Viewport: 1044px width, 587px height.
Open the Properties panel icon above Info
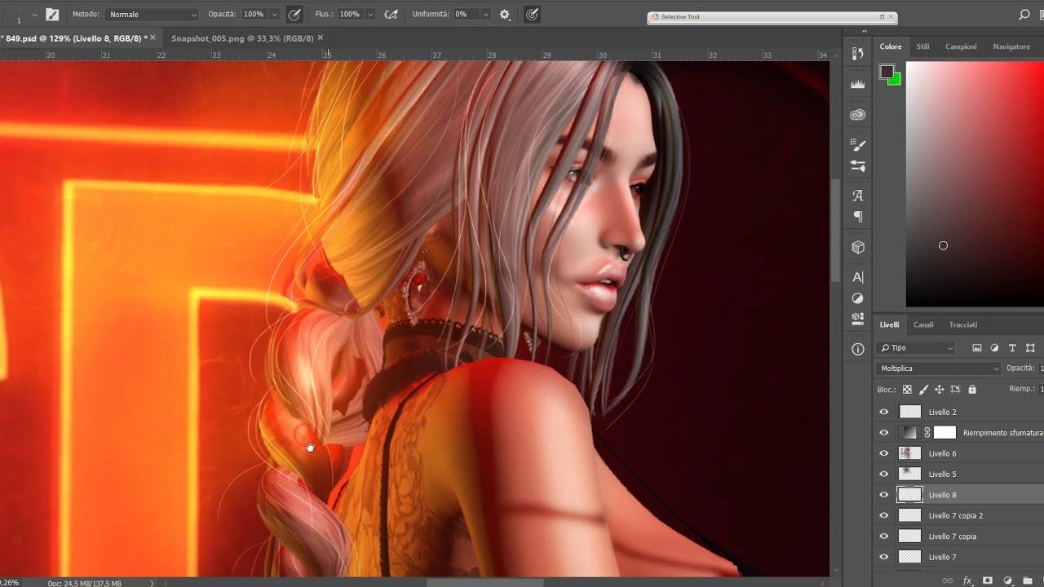[x=857, y=318]
